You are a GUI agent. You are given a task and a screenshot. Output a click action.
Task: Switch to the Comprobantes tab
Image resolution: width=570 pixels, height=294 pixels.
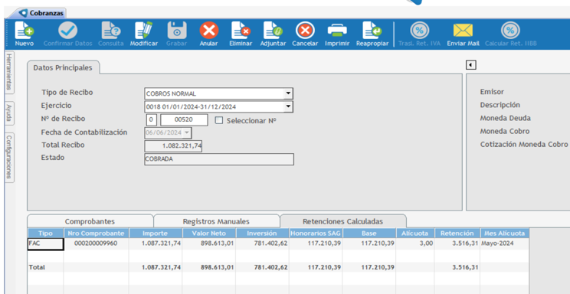pos(90,221)
